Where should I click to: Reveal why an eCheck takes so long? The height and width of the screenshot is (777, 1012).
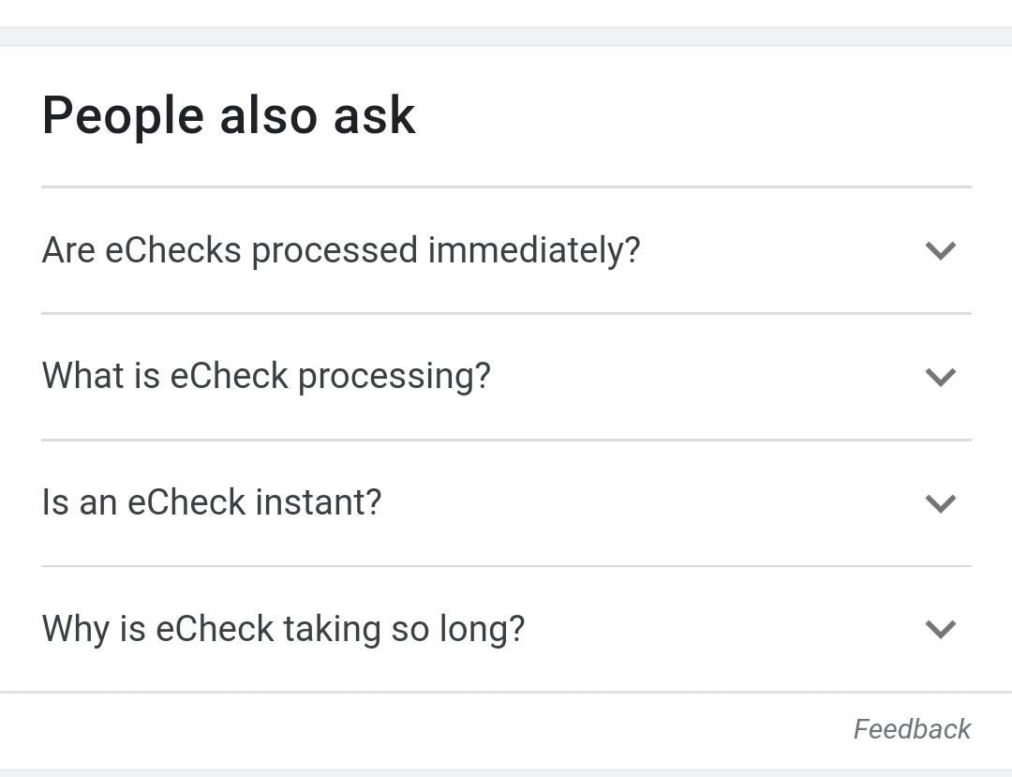[x=506, y=629]
